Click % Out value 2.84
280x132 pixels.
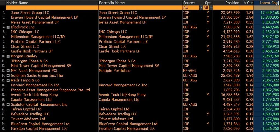pyautogui.click(x=250, y=17)
